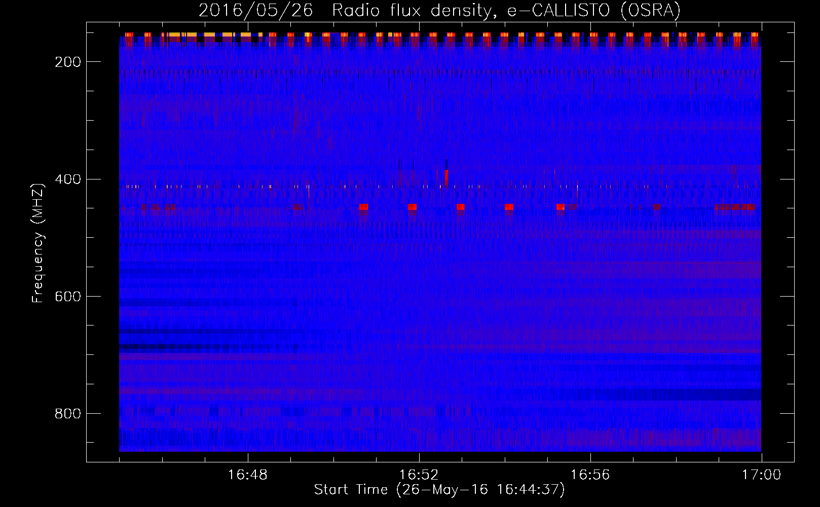Click the 600 frequency tick label
The image size is (820, 507).
click(68, 296)
